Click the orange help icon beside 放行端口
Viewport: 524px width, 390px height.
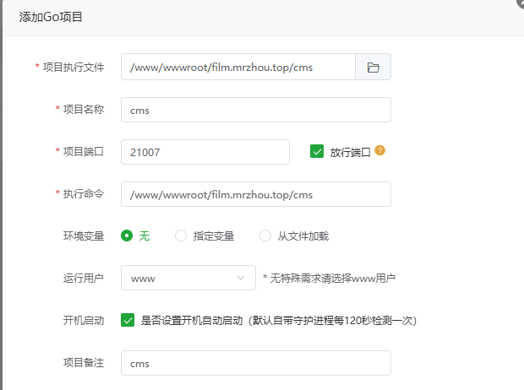pos(380,151)
